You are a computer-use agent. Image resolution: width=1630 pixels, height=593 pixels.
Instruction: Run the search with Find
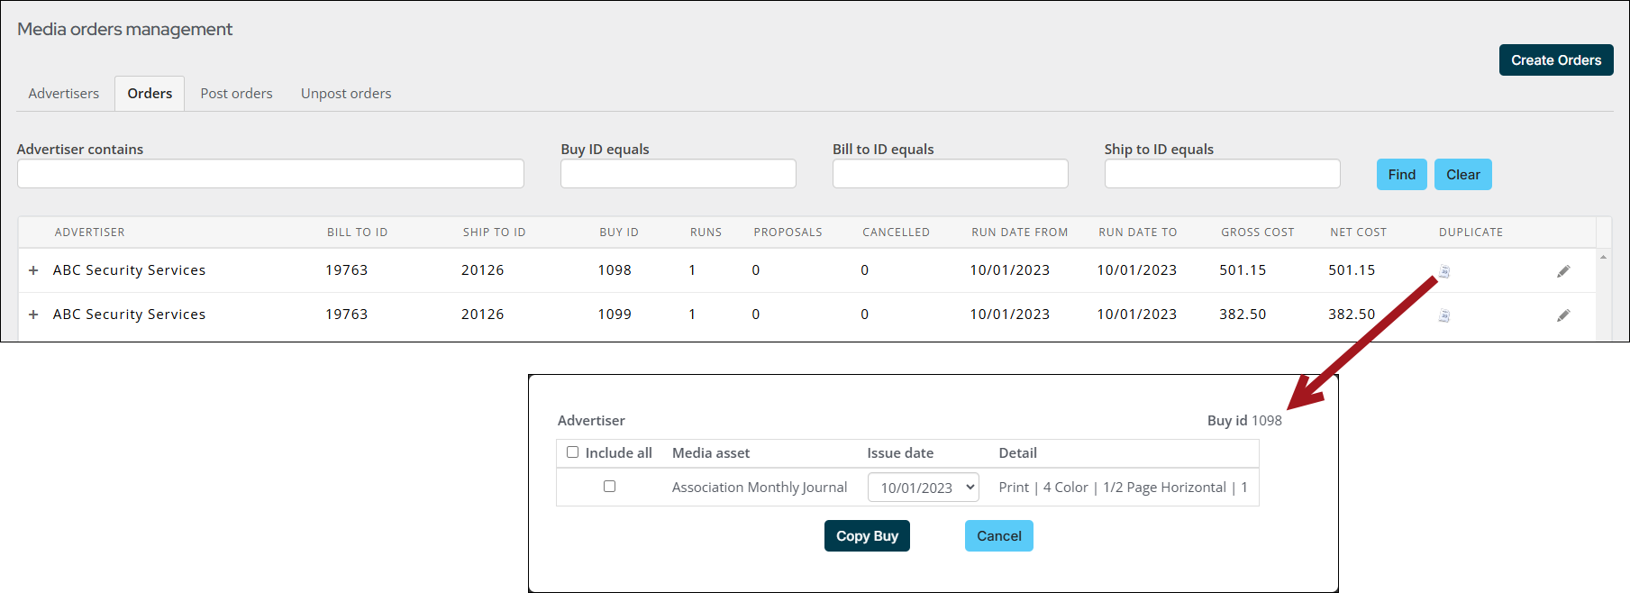point(1401,175)
